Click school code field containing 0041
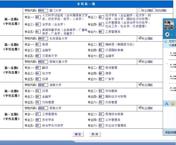 click(x=43, y=10)
